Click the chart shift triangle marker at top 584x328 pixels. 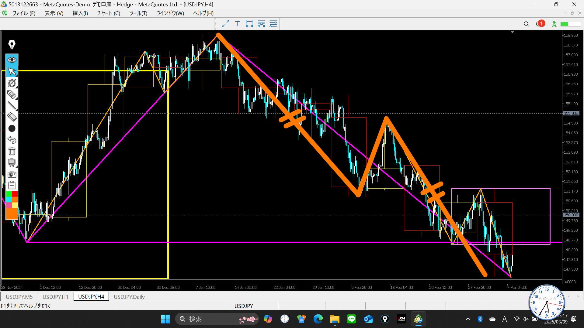(x=513, y=32)
